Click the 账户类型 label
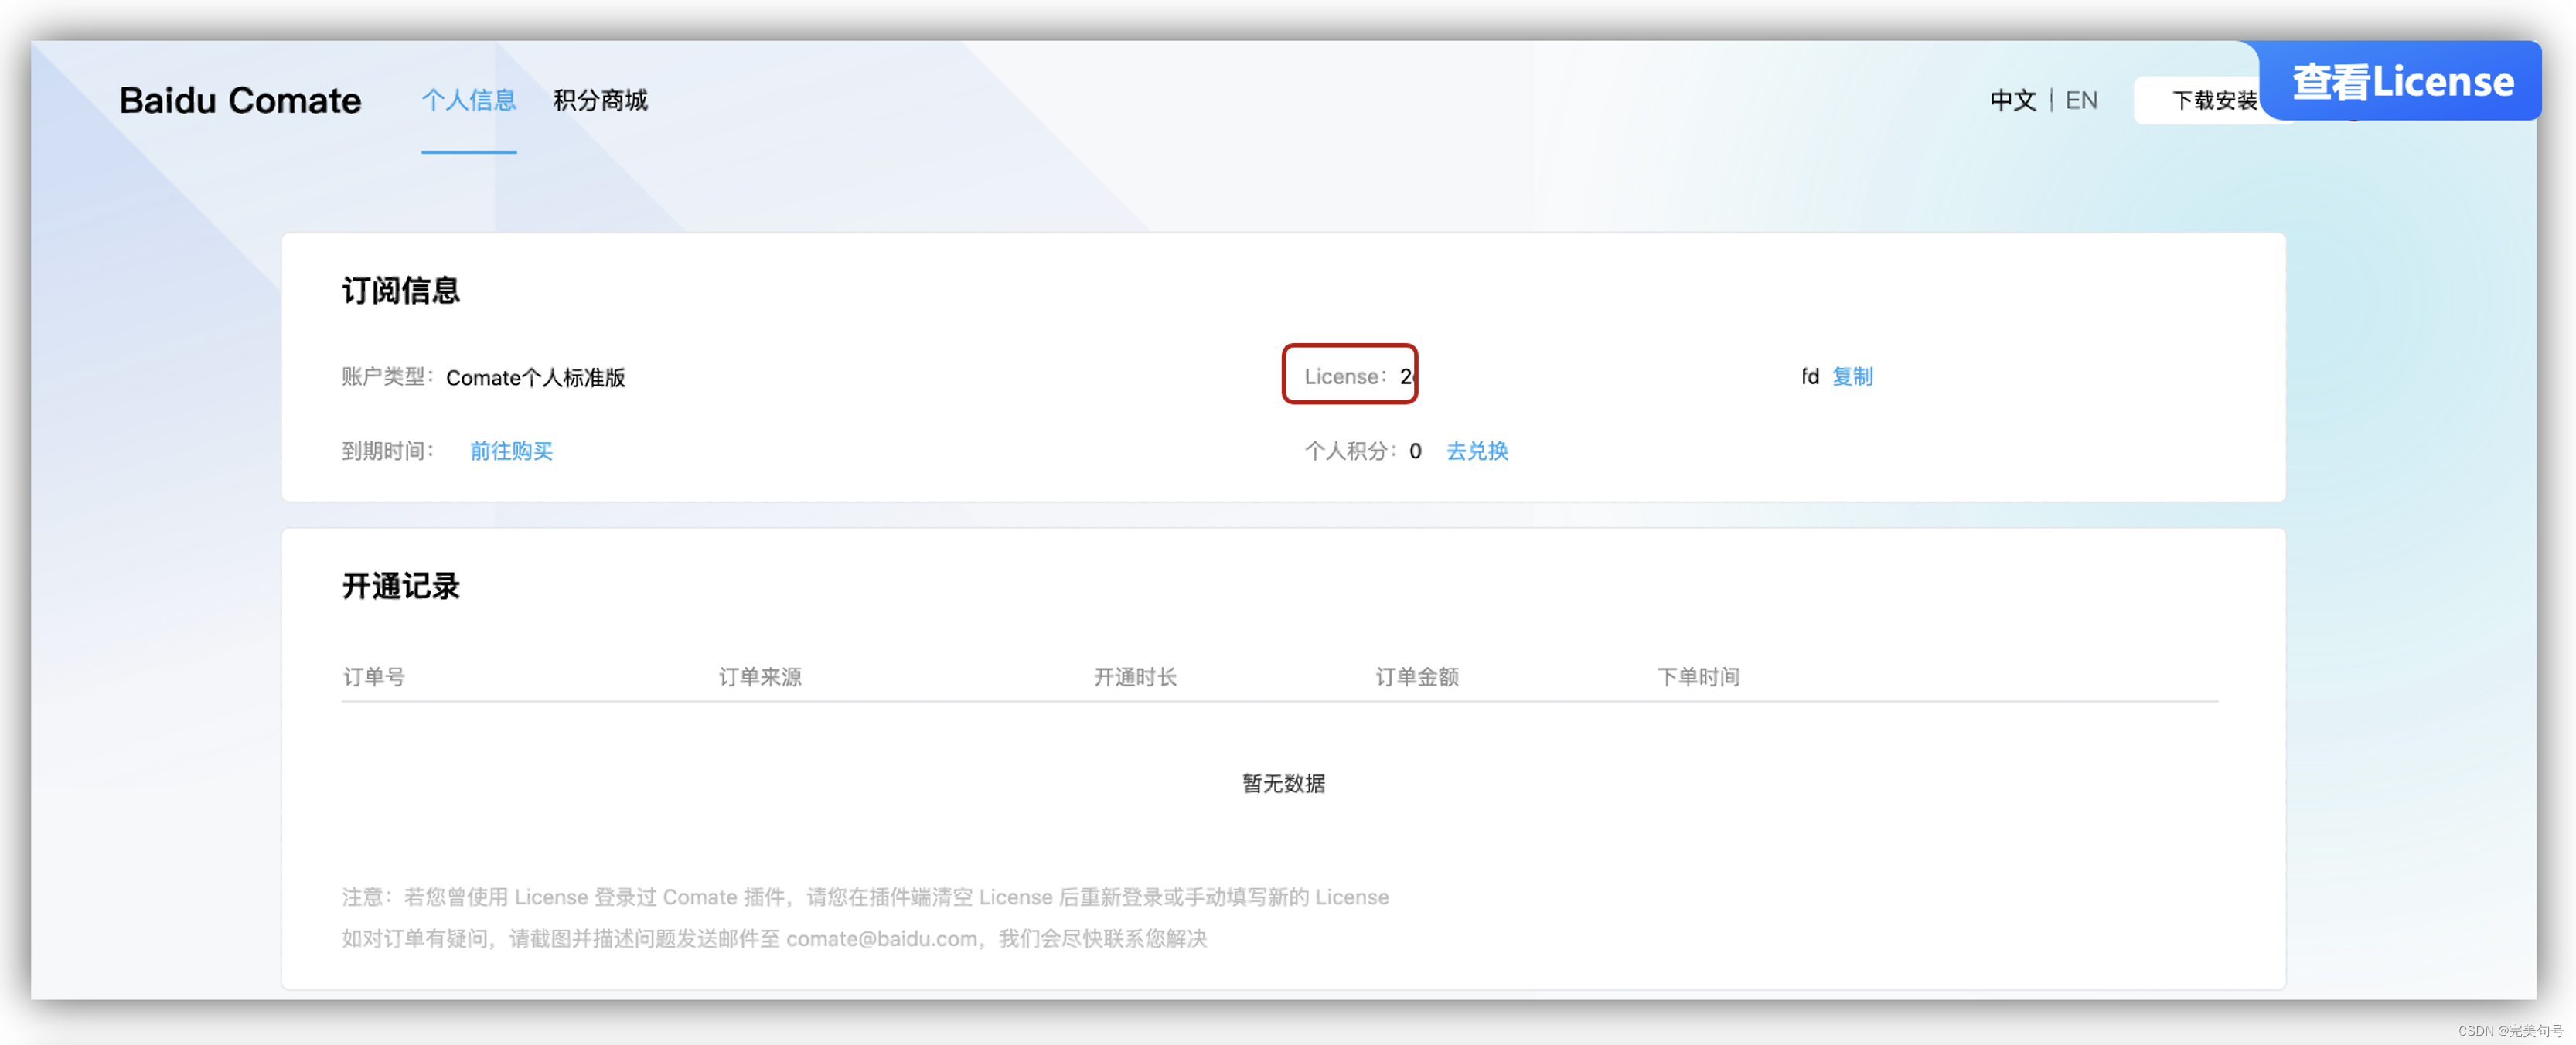2576x1045 pixels. (x=388, y=376)
